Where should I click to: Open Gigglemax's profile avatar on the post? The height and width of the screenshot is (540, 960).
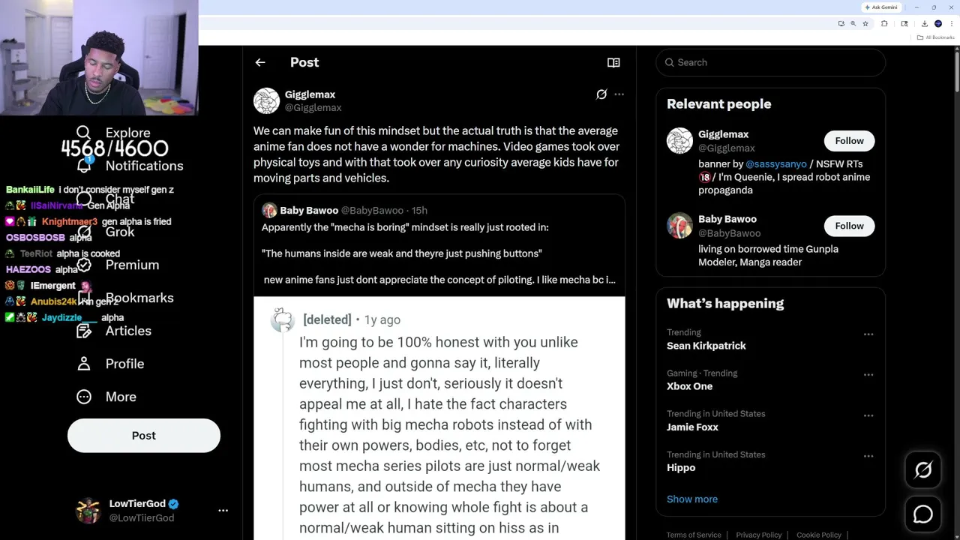[266, 100]
